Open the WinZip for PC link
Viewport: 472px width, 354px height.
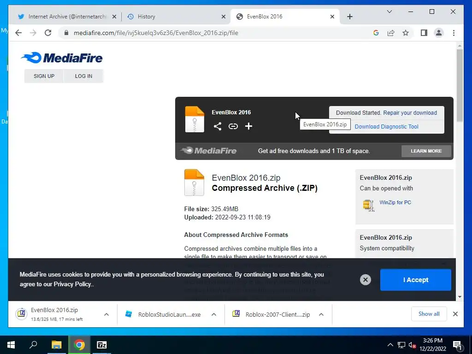click(x=395, y=203)
